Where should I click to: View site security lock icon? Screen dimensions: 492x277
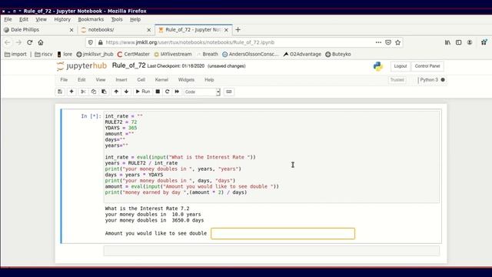point(101,42)
